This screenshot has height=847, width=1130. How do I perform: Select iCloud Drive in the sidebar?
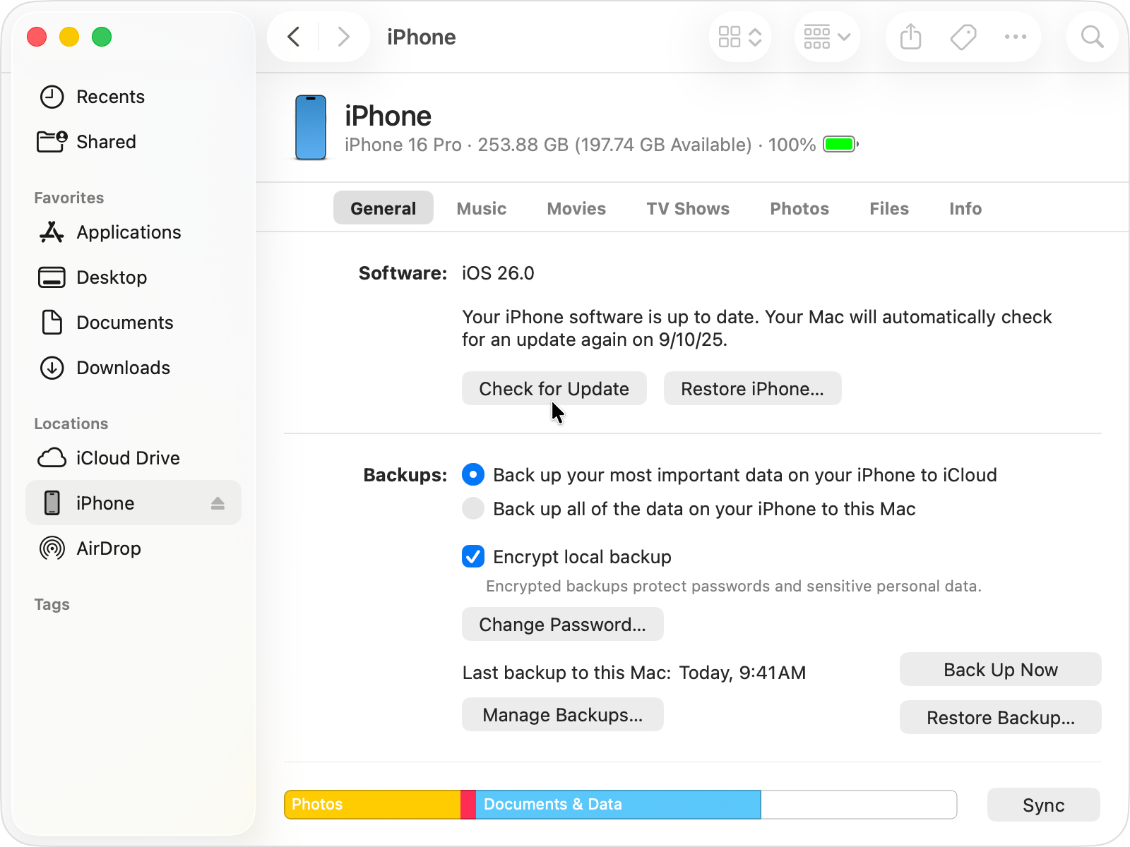[x=127, y=457]
